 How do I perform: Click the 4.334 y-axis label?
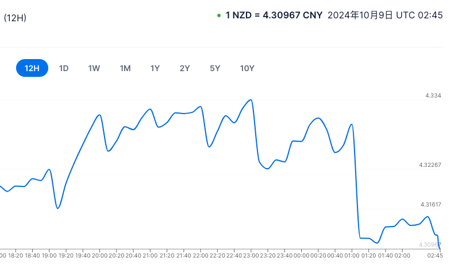[433, 96]
